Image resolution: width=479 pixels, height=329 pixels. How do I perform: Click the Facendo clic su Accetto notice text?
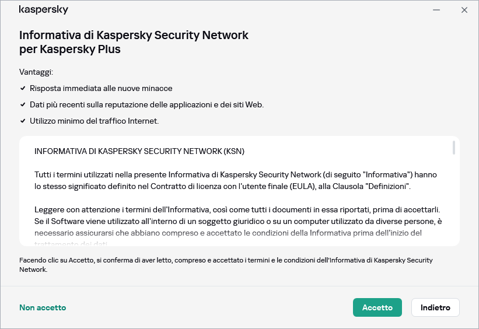click(226, 265)
